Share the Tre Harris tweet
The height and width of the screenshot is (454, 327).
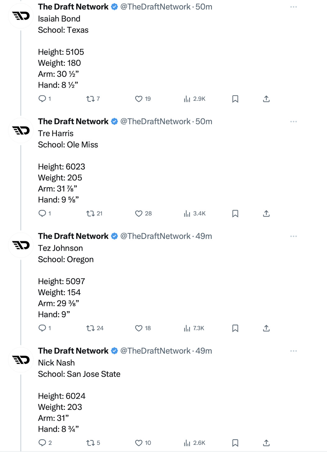(x=266, y=214)
